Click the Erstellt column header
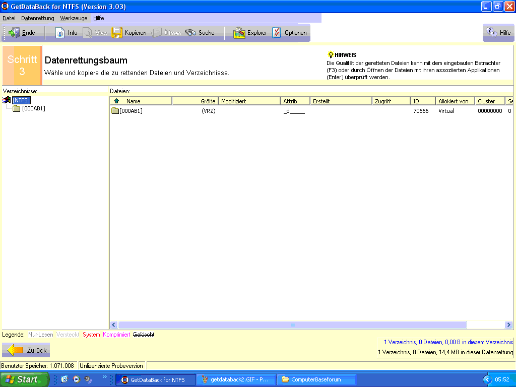The height and width of the screenshot is (387, 516). click(341, 101)
